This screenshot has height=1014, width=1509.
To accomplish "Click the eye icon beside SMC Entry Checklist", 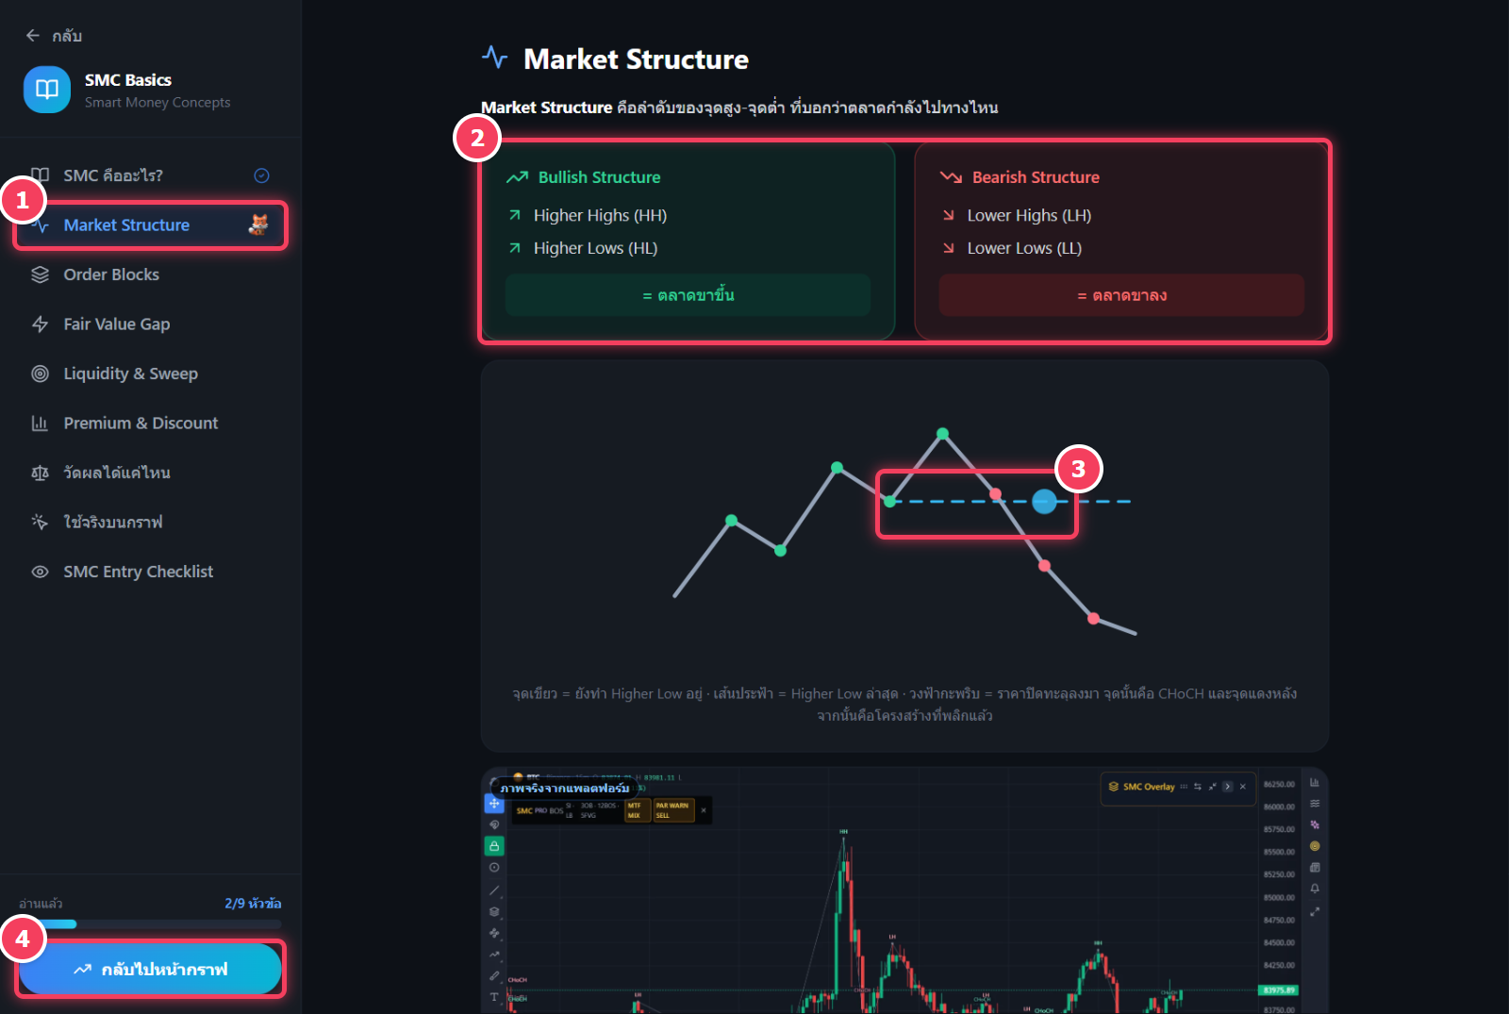I will coord(40,572).
